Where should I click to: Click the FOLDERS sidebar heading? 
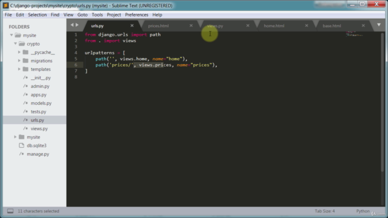[19, 27]
